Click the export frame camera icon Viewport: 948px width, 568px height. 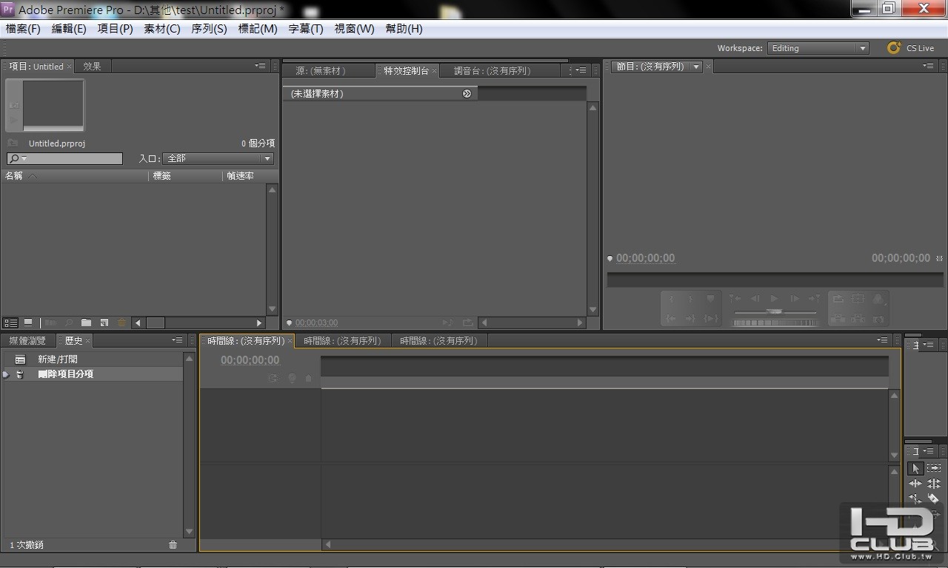pyautogui.click(x=878, y=319)
